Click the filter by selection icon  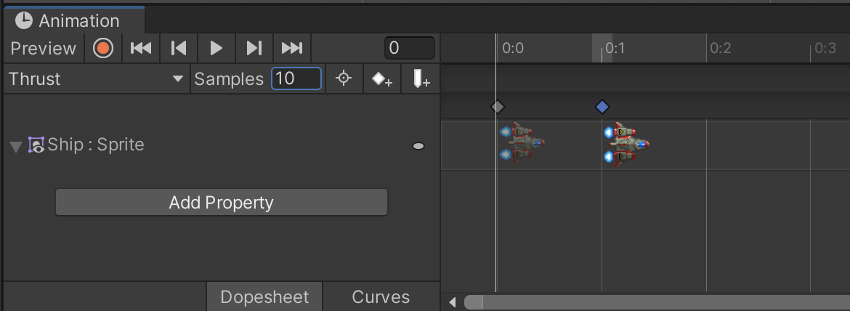coord(344,79)
